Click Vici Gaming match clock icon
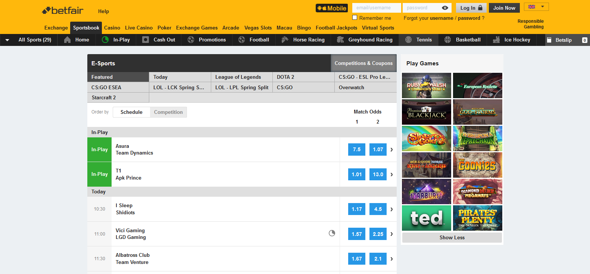 332,233
